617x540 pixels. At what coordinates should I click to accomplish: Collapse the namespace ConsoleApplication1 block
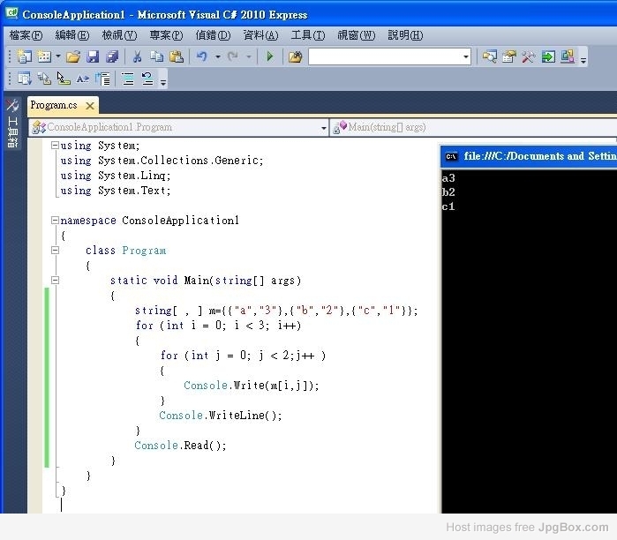click(x=55, y=221)
